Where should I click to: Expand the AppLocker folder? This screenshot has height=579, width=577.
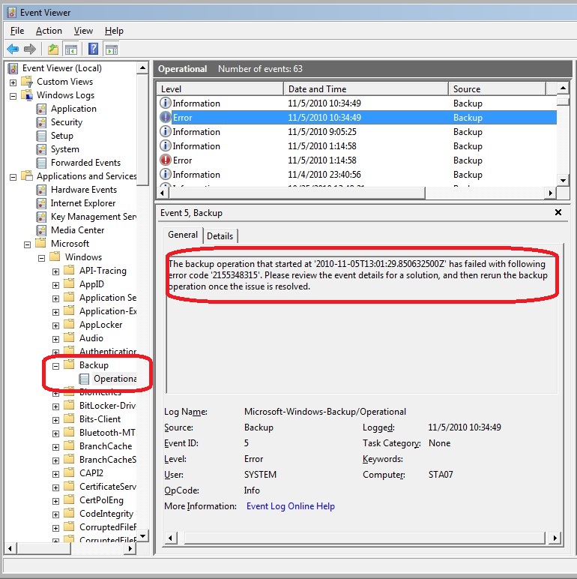click(55, 325)
